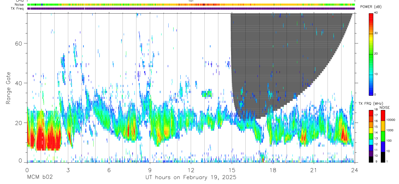
Task: Click the 40 tick on Range Gate axis
Action: 19,83
